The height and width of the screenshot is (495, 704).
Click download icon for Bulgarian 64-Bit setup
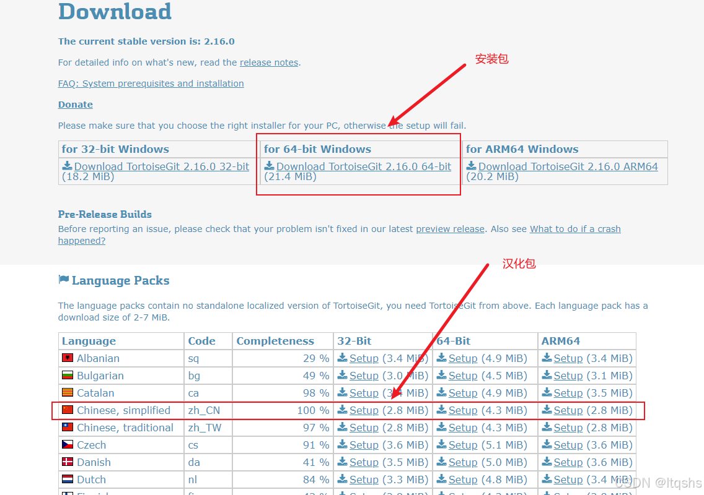pyautogui.click(x=442, y=376)
